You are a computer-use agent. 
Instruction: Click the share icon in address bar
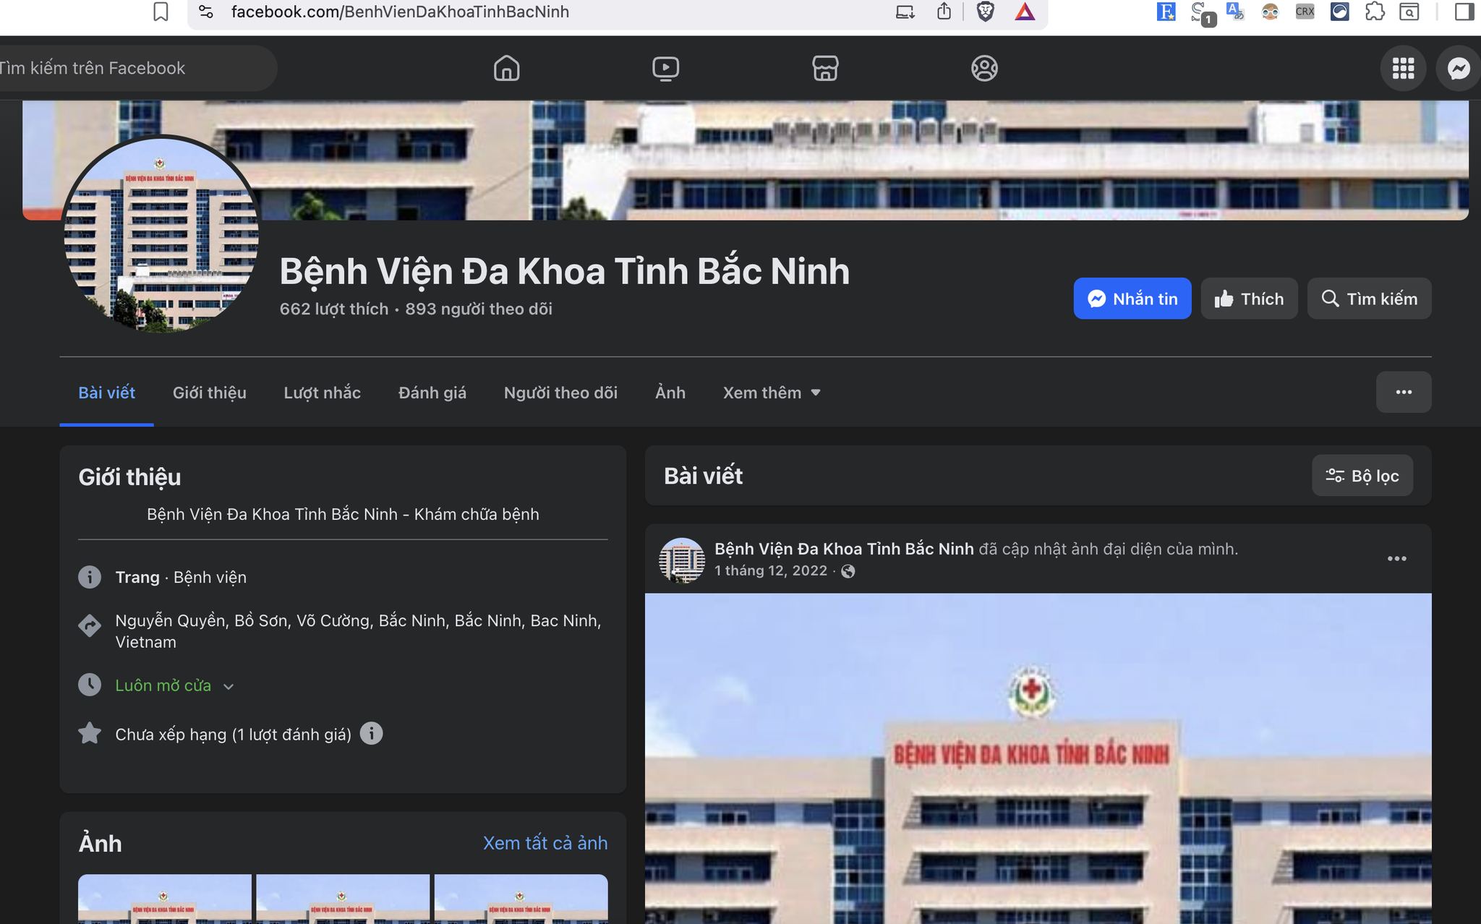944,11
